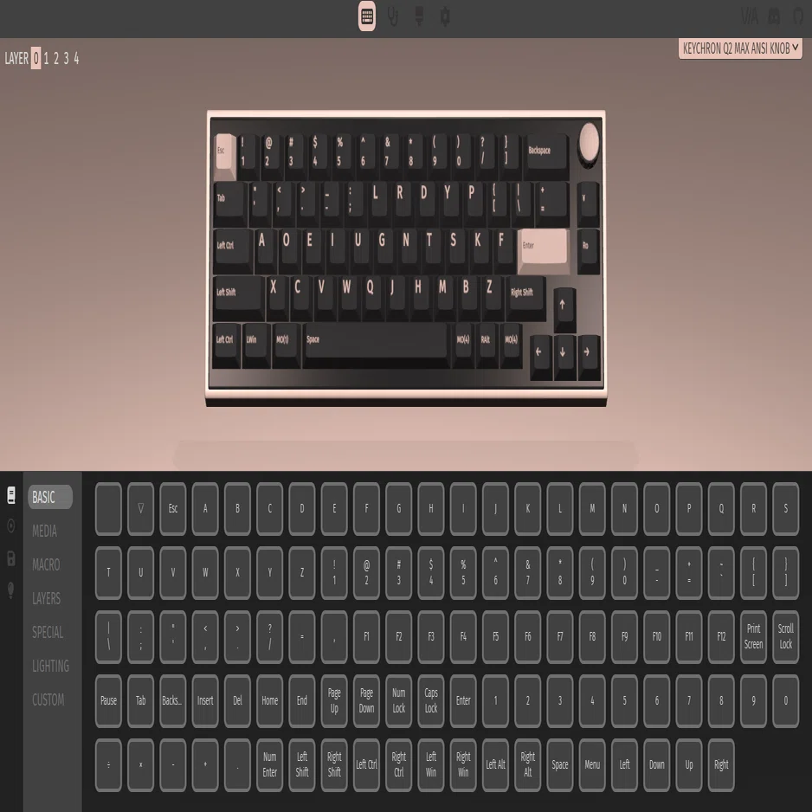Switch to layer 0
Viewport: 812px width, 812px height.
35,58
